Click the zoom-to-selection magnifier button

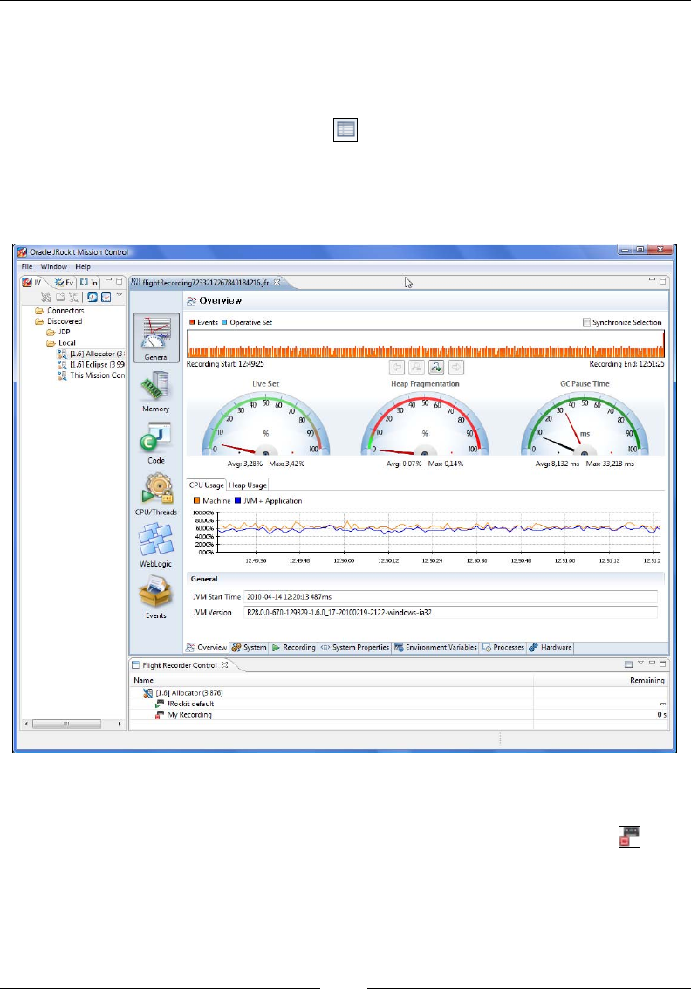pos(436,367)
